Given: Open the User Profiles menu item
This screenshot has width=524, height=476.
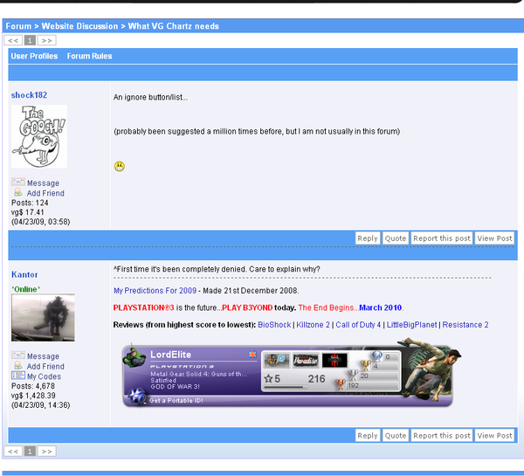Looking at the screenshot, I should click(x=34, y=56).
